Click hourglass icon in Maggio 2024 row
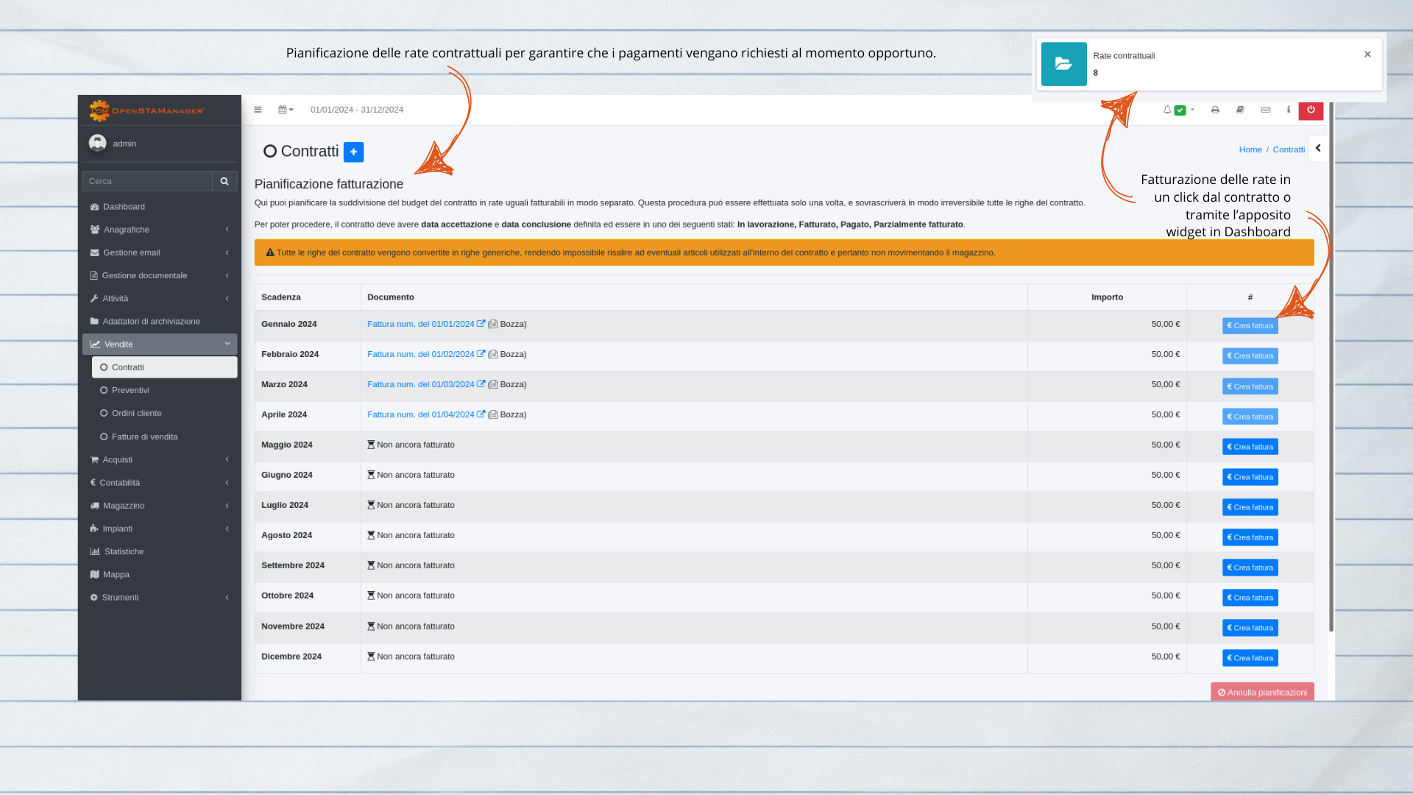 (x=371, y=445)
